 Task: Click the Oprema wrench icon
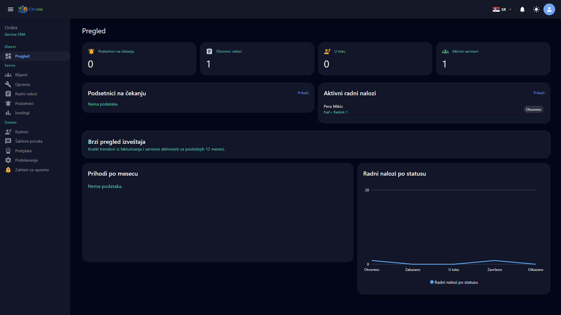(x=8, y=84)
